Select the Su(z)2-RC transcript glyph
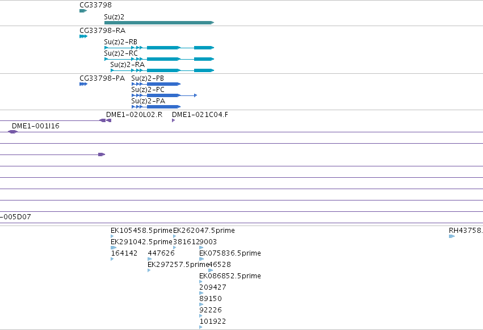Viewport: 483px width, 330px height. pos(159,59)
